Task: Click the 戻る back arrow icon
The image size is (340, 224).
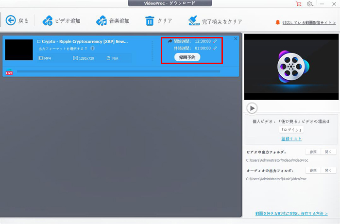Action: [x=11, y=20]
